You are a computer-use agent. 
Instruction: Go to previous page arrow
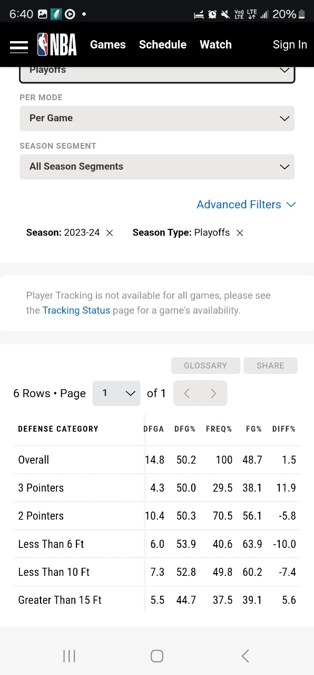pyautogui.click(x=187, y=393)
